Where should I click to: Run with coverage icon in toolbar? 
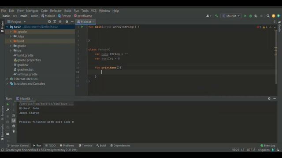[256, 16]
